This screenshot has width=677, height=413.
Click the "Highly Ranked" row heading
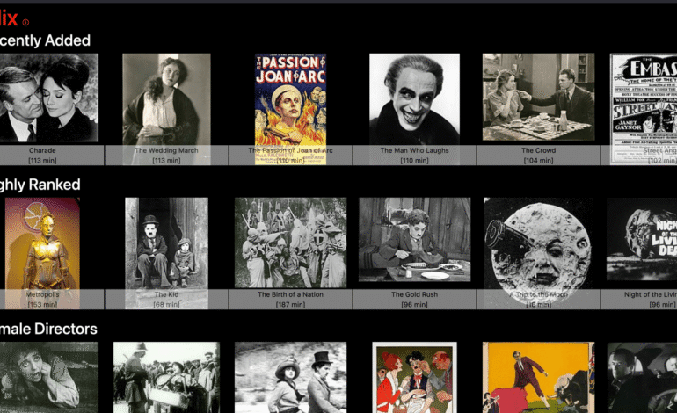(40, 185)
